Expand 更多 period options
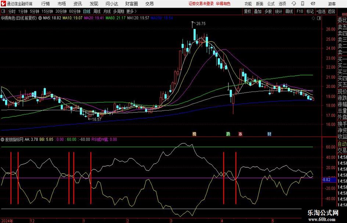This screenshot has height=223, width=347. pyautogui.click(x=131, y=11)
